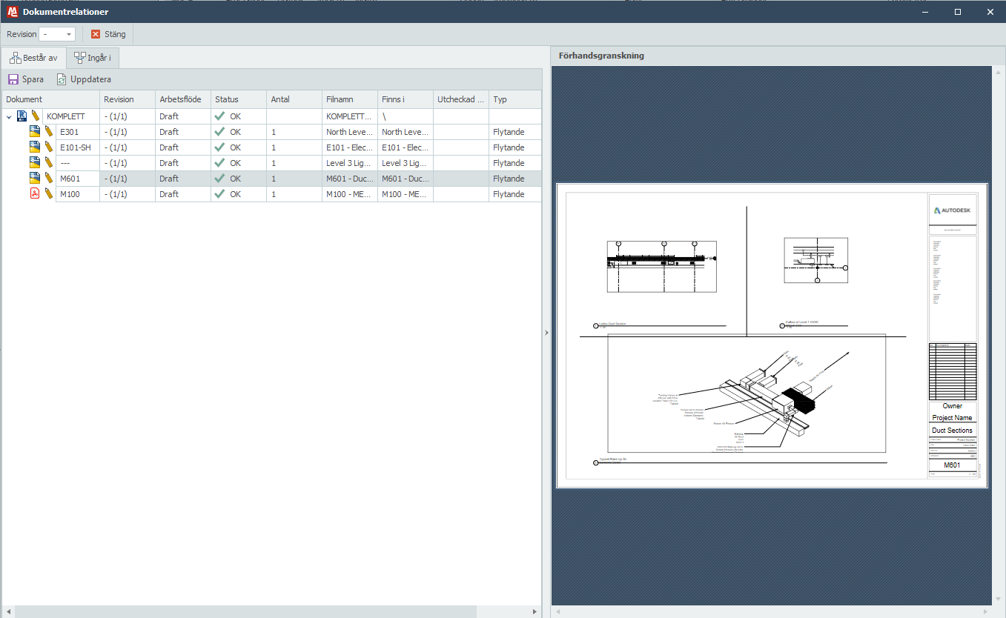Click the Uppdatera refresh icon
The width and height of the screenshot is (1006, 618).
click(62, 79)
